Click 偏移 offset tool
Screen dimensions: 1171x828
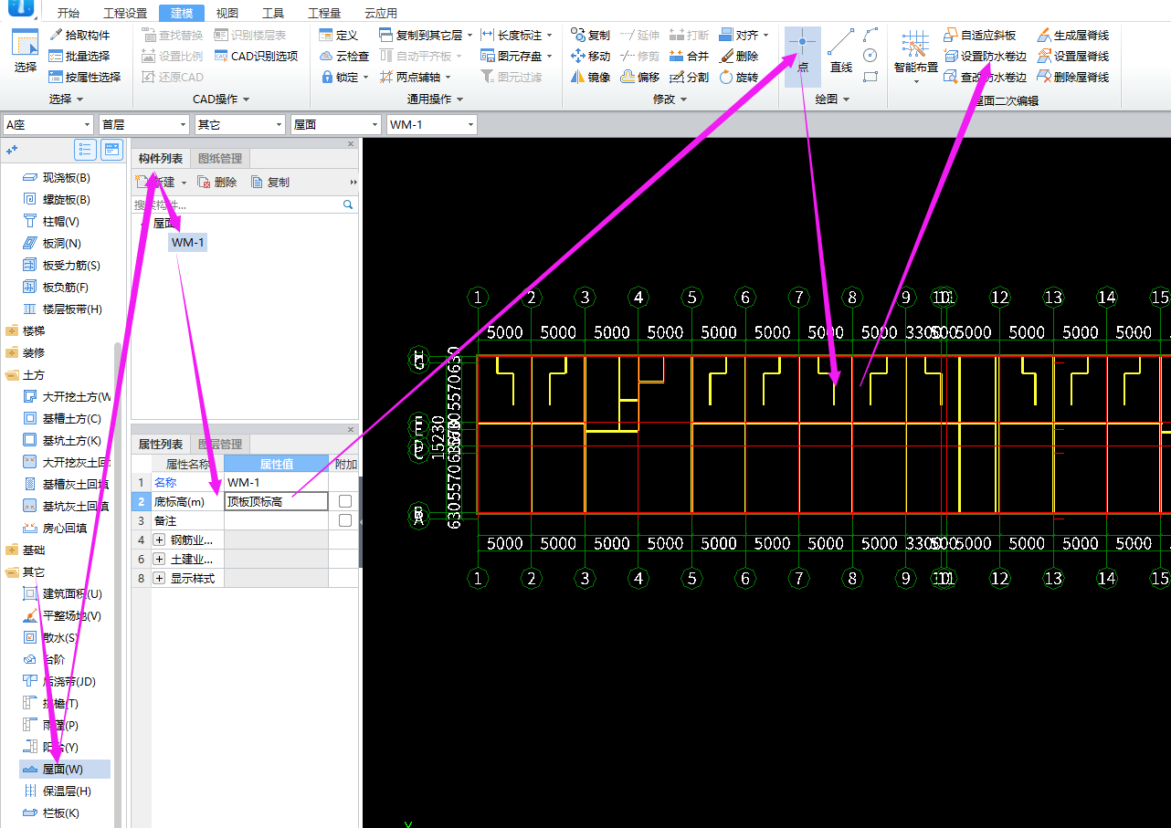tap(639, 77)
